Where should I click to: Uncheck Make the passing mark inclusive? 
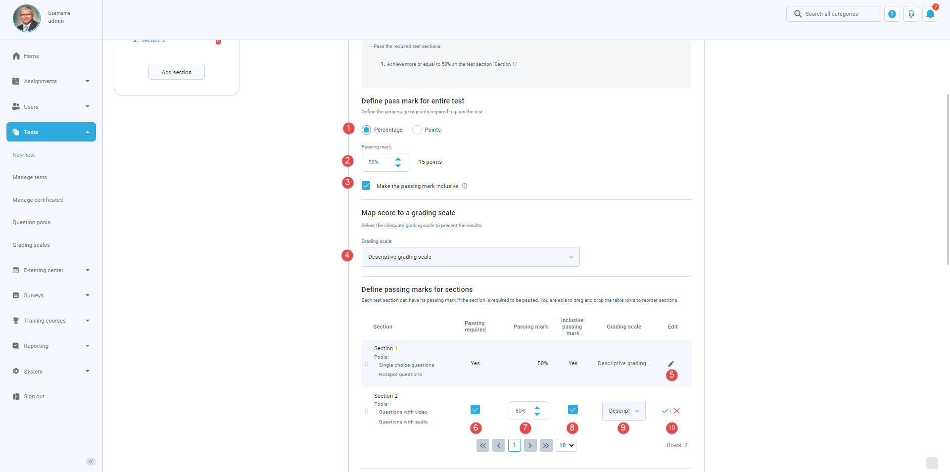coord(366,186)
